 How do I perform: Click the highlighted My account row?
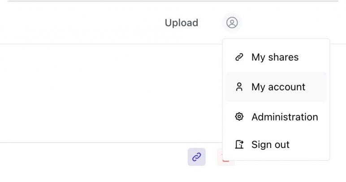[276, 87]
